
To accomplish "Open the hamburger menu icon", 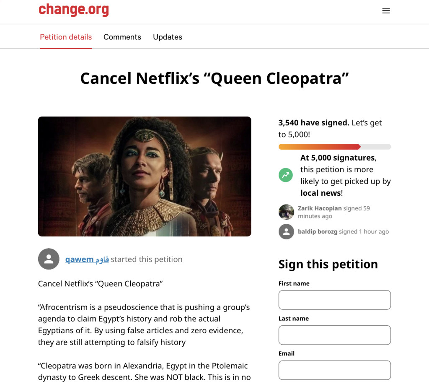I will pyautogui.click(x=386, y=11).
